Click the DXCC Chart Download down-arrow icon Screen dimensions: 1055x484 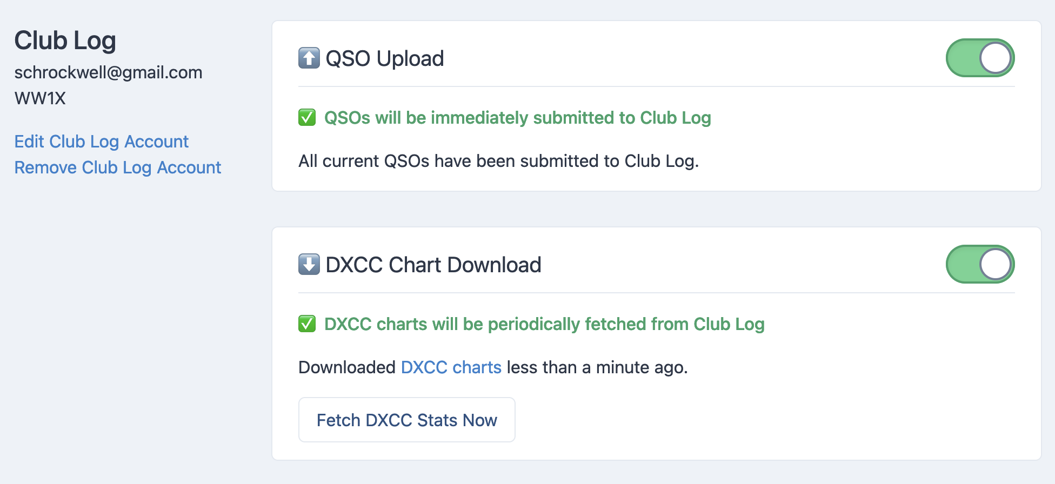click(x=309, y=265)
